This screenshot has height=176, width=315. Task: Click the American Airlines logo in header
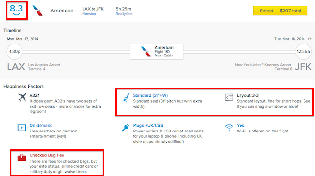[38, 11]
